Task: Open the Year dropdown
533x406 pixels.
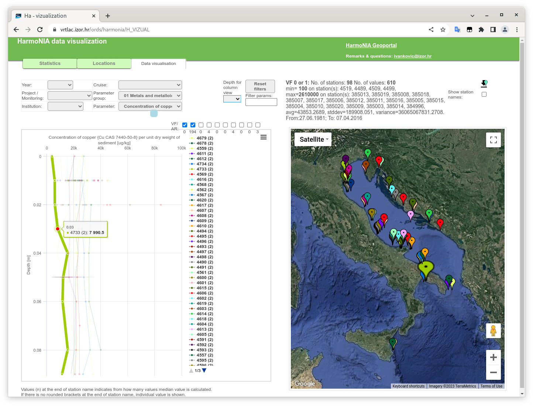Action: (x=60, y=85)
